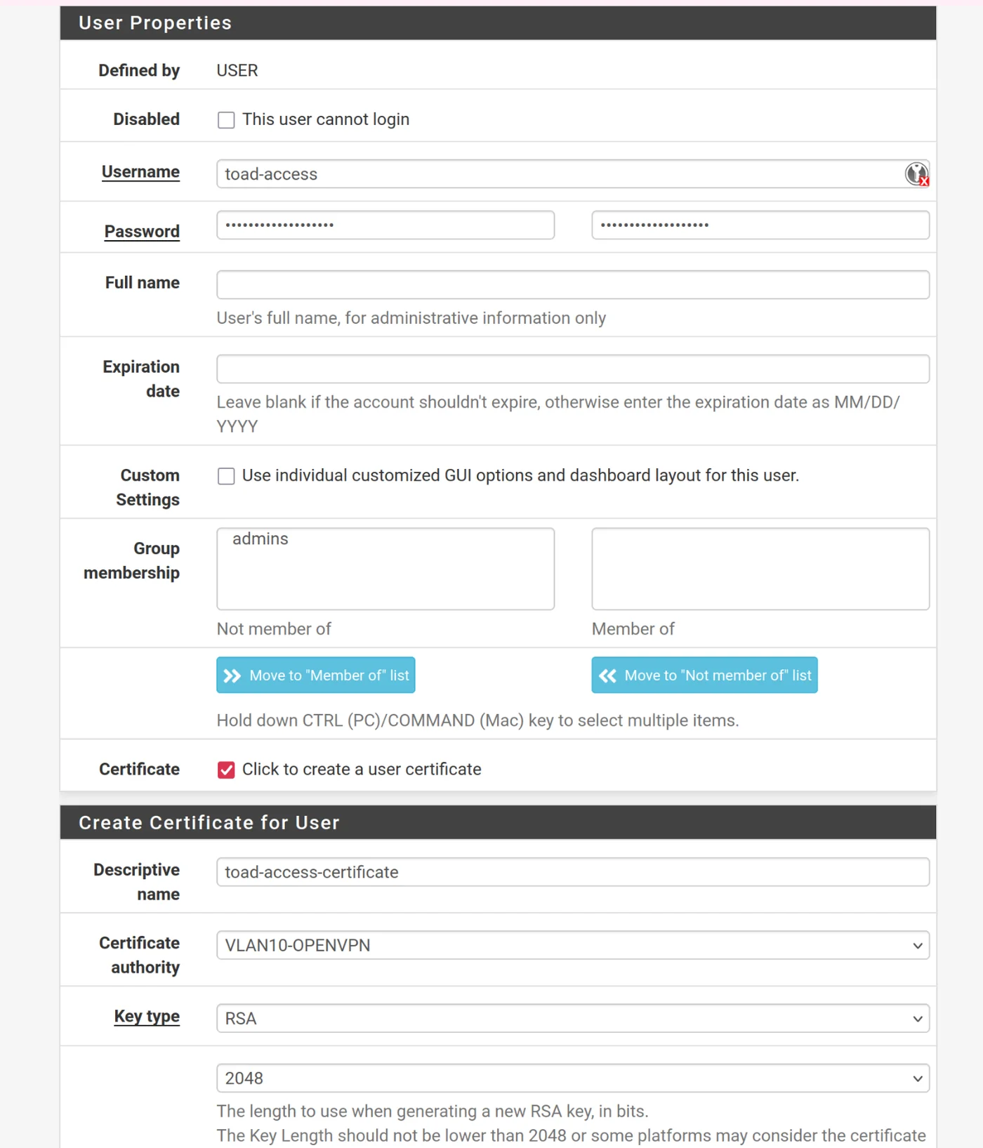Enable the 'This user cannot login' checkbox
The width and height of the screenshot is (983, 1148).
[225, 120]
